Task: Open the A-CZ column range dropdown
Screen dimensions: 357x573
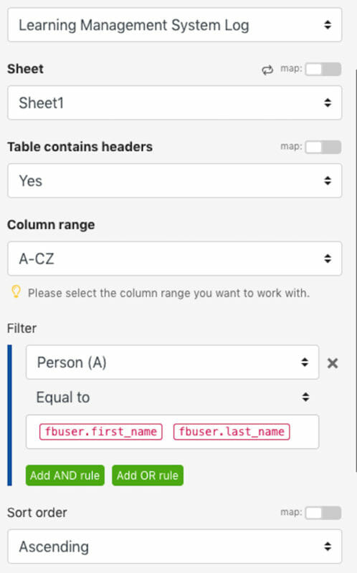Action: click(175, 259)
